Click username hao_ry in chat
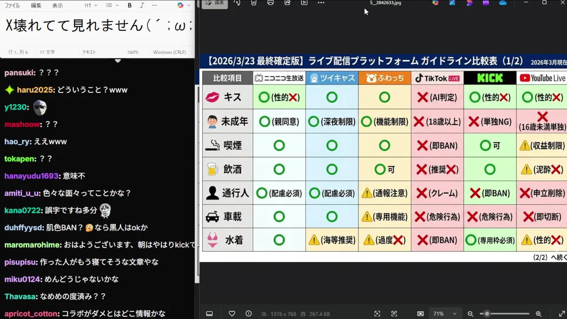Screen dimensions: 567x319 [x=17, y=142]
